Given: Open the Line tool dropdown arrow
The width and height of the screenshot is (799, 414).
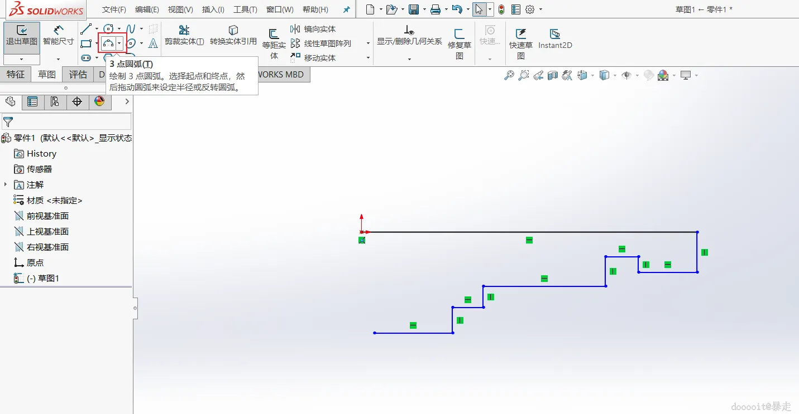Looking at the screenshot, I should pyautogui.click(x=97, y=29).
